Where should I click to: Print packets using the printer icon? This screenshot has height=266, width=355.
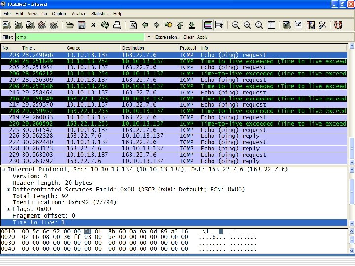pyautogui.click(x=116, y=25)
